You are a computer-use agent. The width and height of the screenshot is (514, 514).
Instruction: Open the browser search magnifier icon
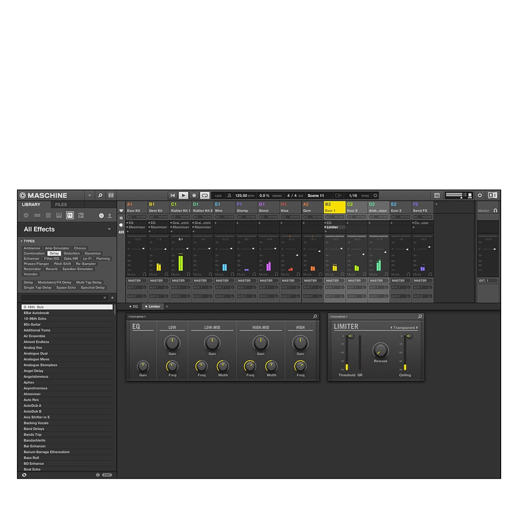pos(100,195)
